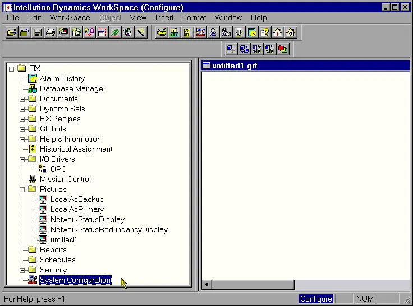Expand the FIX Recipes folder node
The image size is (413, 306).
(x=22, y=119)
